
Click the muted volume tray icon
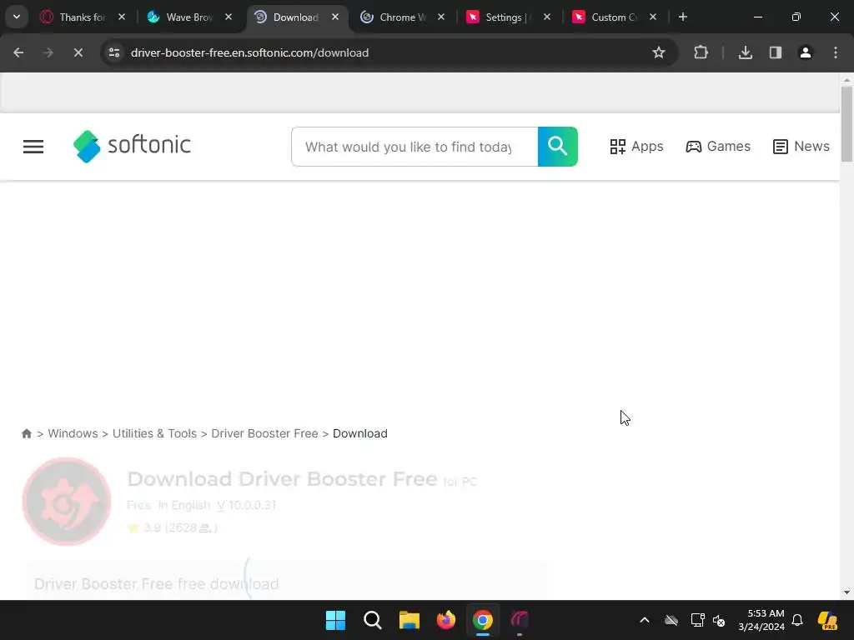[719, 620]
